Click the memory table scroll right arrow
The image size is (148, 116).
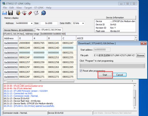point(132,81)
